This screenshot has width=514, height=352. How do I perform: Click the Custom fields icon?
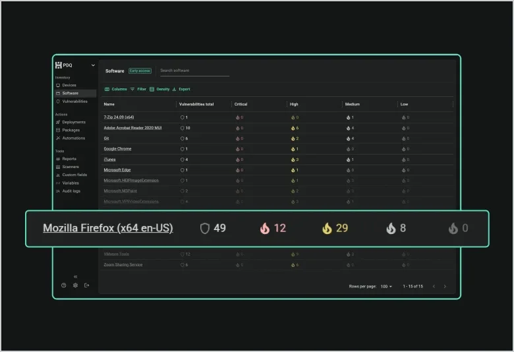(58, 175)
